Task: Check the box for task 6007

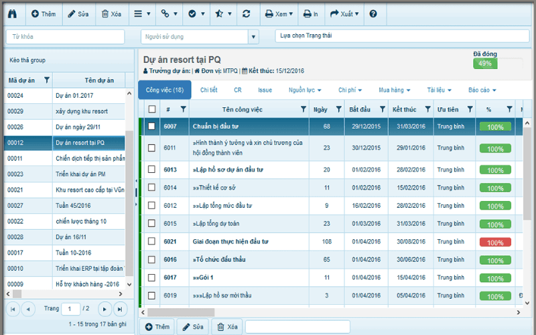Action: [151, 126]
